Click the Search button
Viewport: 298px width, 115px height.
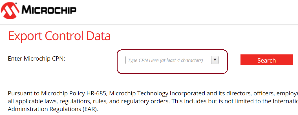coord(266,60)
